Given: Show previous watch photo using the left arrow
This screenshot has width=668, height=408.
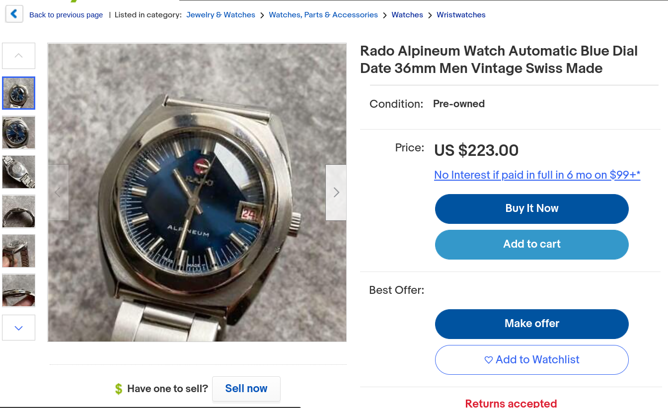Looking at the screenshot, I should pos(58,192).
